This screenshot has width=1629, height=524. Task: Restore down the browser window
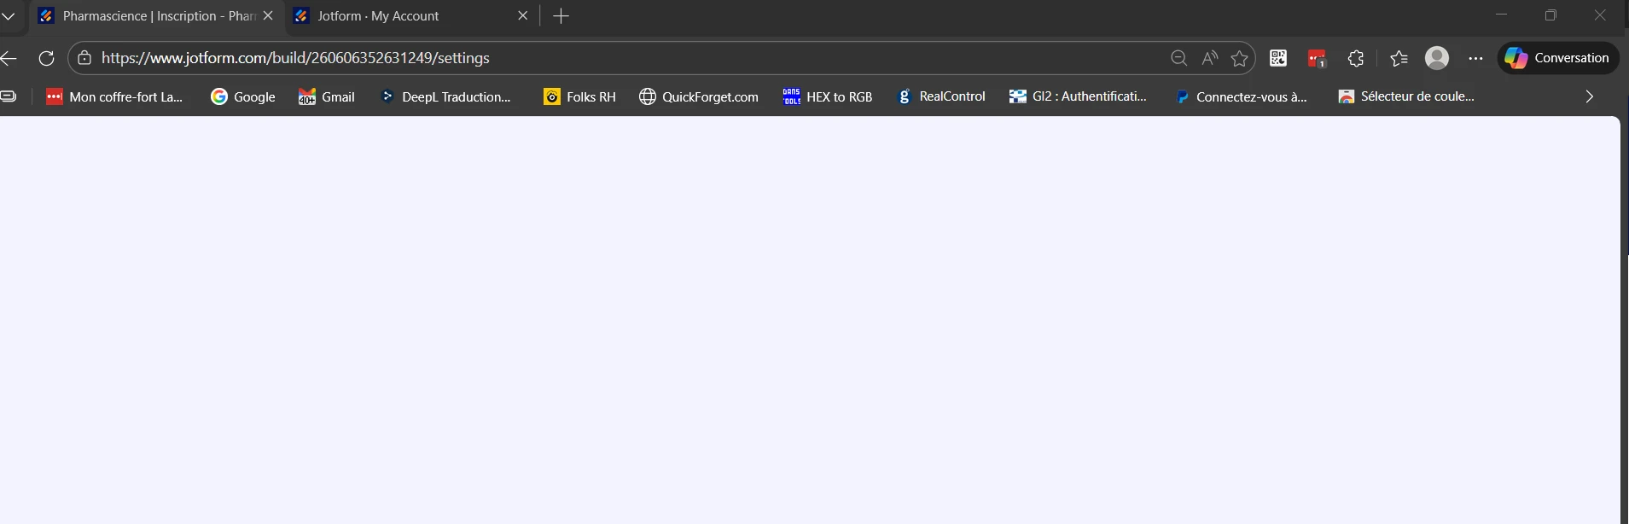(1551, 15)
